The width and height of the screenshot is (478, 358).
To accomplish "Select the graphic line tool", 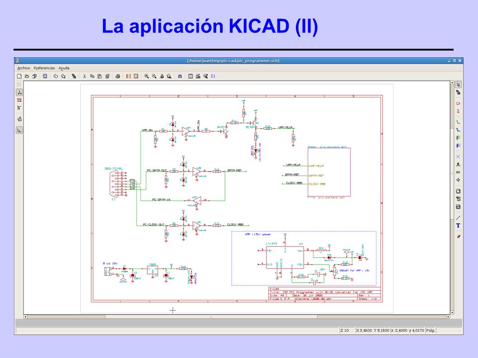I will (458, 218).
